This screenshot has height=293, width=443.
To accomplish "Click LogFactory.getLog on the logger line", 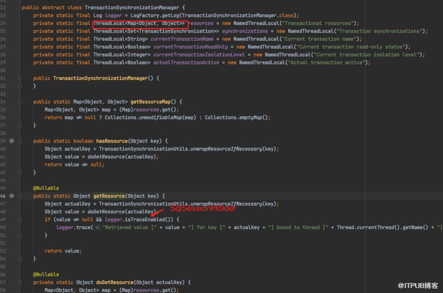I will [x=154, y=15].
